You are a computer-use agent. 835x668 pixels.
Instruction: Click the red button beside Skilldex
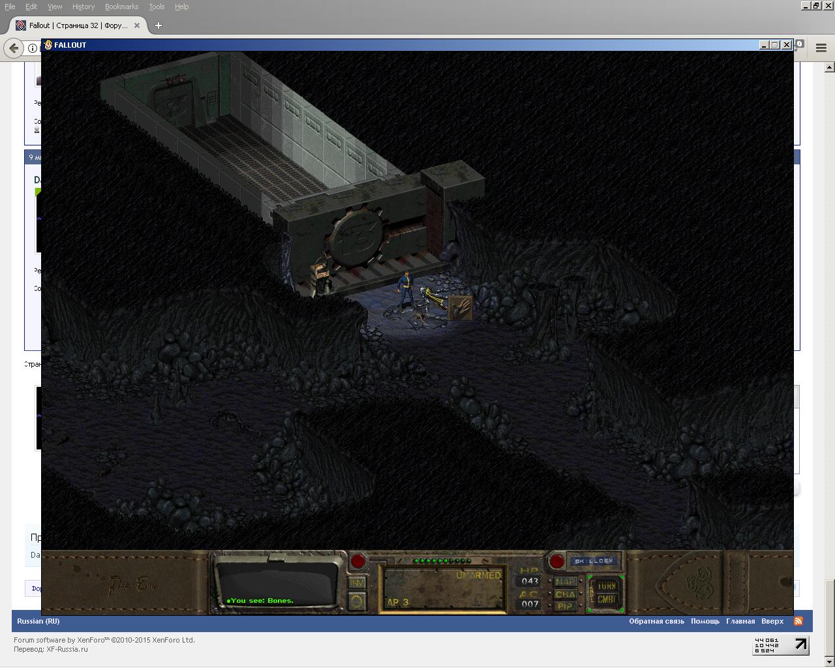click(556, 561)
